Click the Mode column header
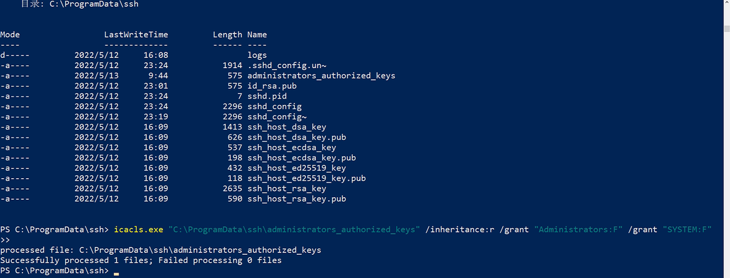This screenshot has height=278, width=730. click(x=10, y=35)
